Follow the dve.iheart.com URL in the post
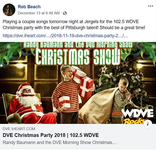 coord(65,36)
